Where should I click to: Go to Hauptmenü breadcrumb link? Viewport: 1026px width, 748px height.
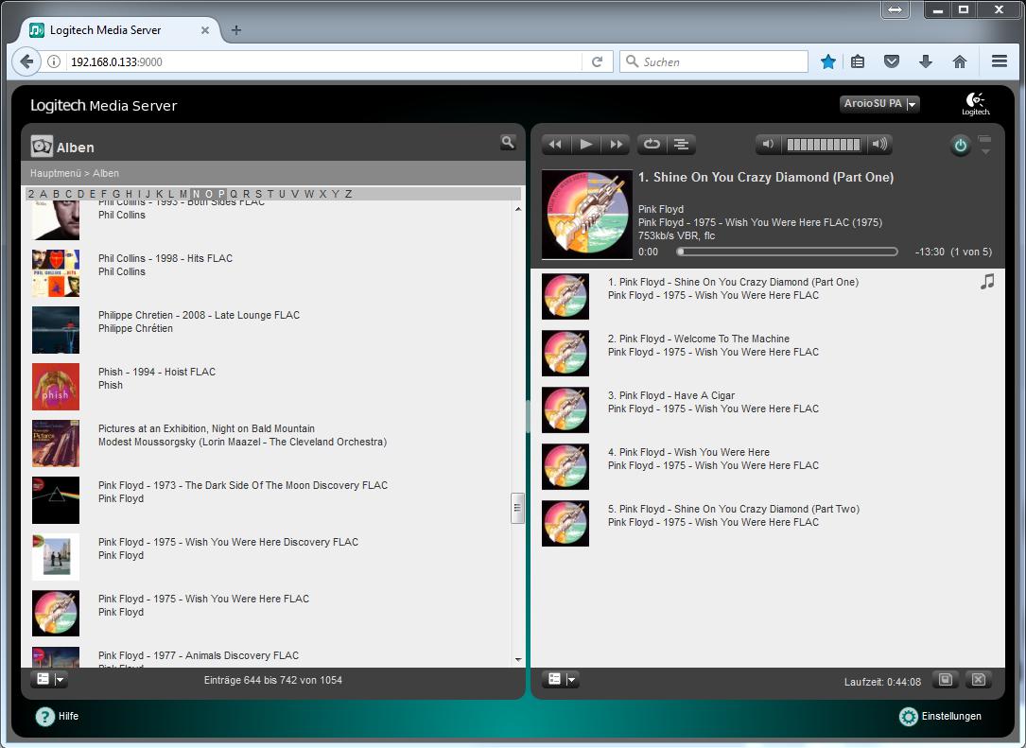point(55,173)
